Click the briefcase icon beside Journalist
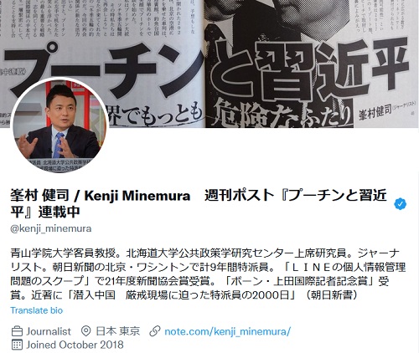 [x=17, y=331]
